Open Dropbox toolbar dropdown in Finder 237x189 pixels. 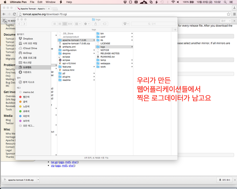coord(126,24)
